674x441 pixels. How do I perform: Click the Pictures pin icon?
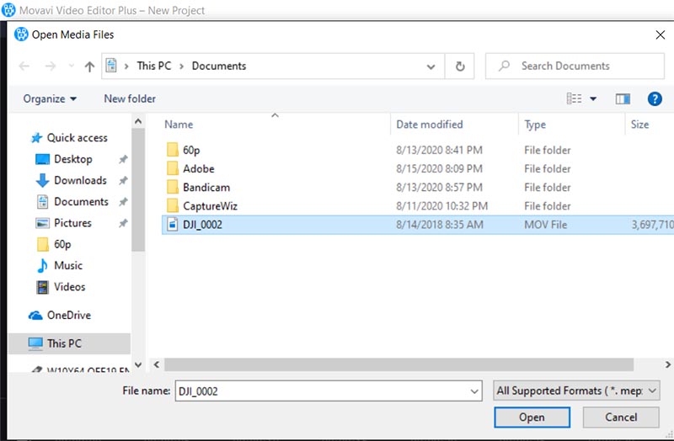pos(123,223)
